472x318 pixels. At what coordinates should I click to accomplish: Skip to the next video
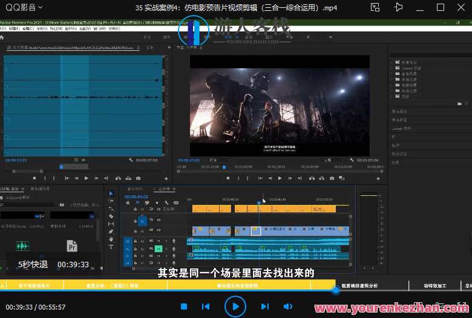[x=265, y=307]
